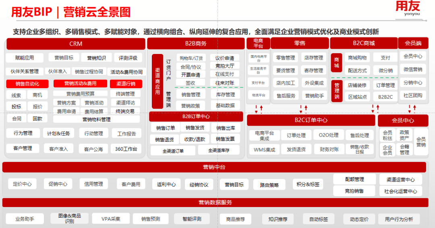Select the 竞拍大厅 box

pyautogui.click(x=224, y=66)
